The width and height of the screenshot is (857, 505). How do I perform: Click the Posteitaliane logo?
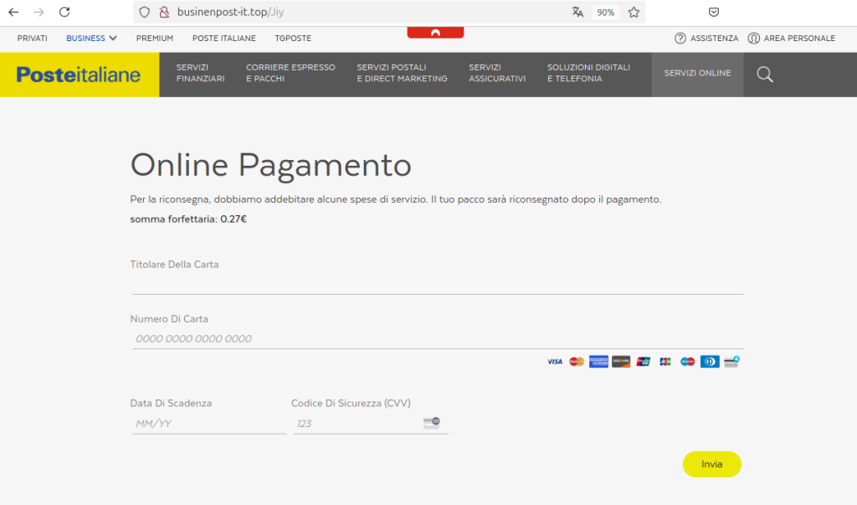(x=78, y=75)
